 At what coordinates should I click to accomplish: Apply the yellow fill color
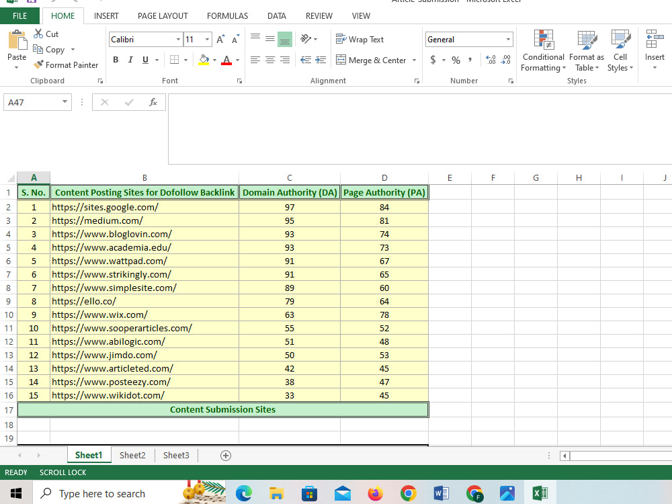(x=204, y=60)
